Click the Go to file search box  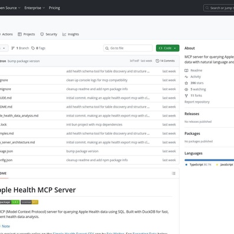pyautogui.click(x=128, y=48)
